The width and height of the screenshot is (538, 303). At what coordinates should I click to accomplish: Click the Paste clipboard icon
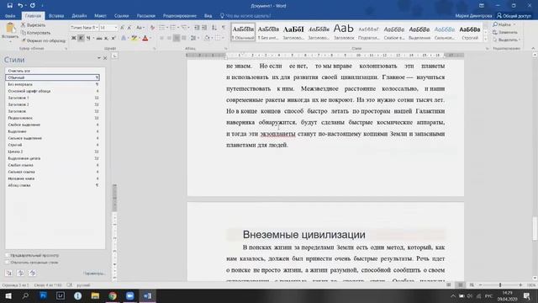point(10,28)
